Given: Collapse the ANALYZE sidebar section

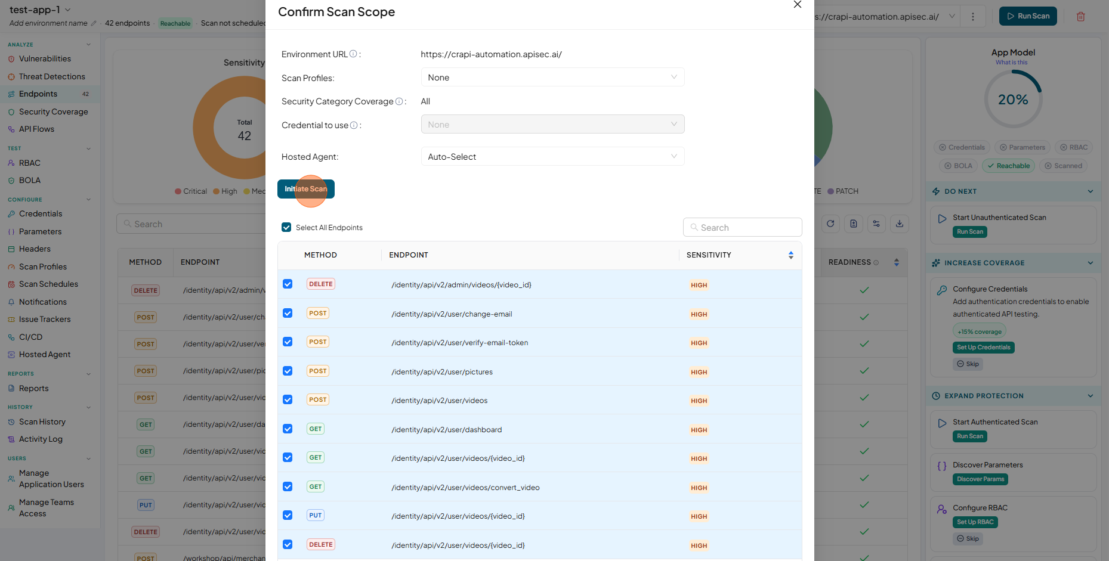Looking at the screenshot, I should 88,45.
